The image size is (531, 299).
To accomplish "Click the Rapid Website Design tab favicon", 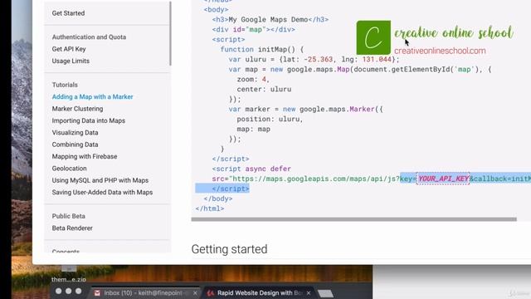I will pyautogui.click(x=210, y=293).
